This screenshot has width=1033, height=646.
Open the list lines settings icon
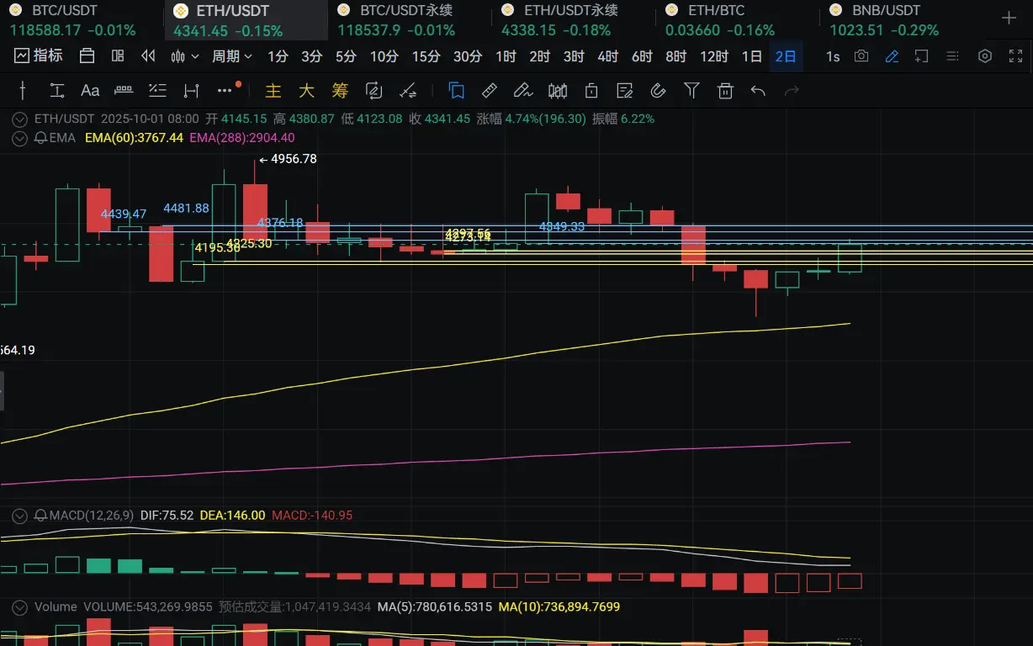(952, 56)
